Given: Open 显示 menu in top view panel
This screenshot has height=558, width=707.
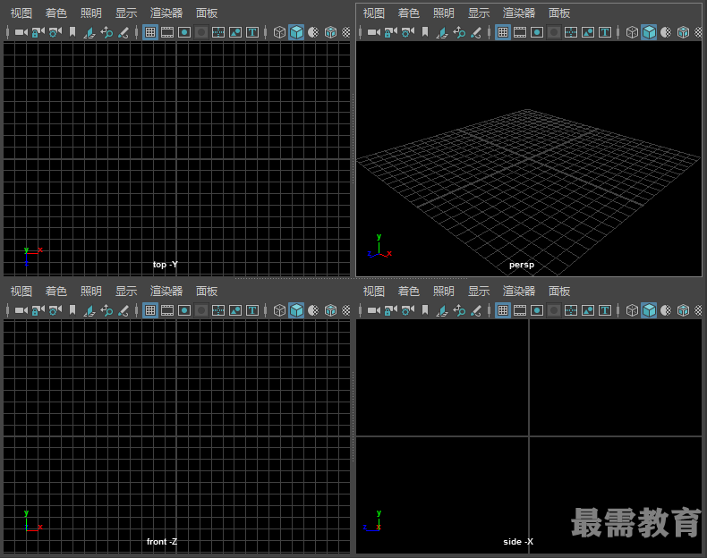Looking at the screenshot, I should pos(126,13).
